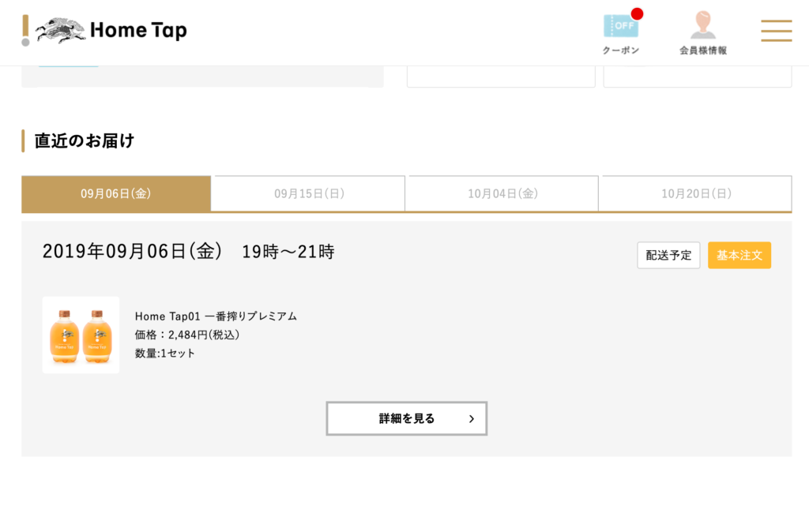Image resolution: width=809 pixels, height=509 pixels.
Task: Click the Home Tap01 一番搾りプレミアム product name
Action: click(x=216, y=316)
